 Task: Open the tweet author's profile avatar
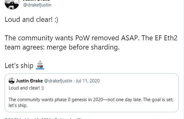coord(12,4)
